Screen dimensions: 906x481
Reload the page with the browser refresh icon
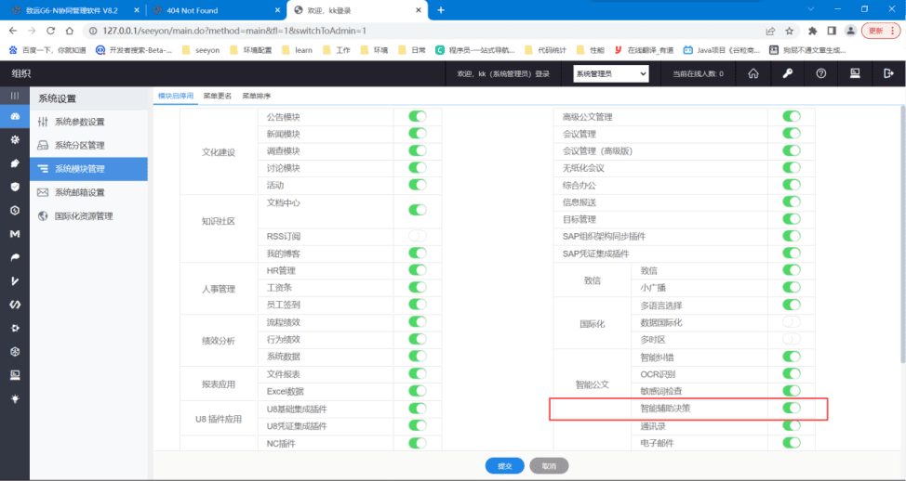point(51,31)
